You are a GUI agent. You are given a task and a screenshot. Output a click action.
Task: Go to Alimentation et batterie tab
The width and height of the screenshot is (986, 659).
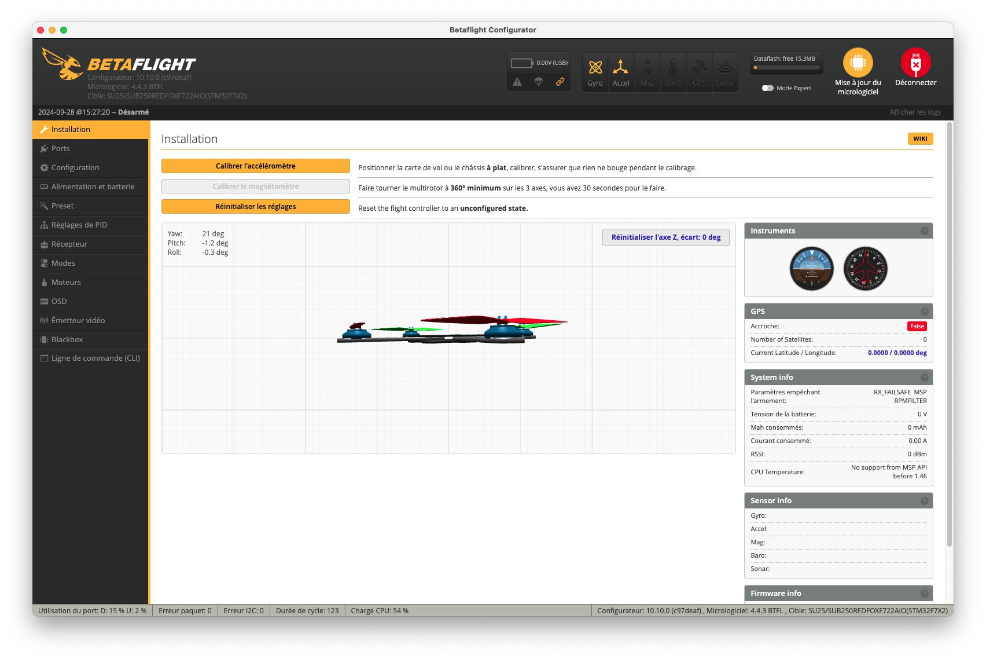point(91,186)
